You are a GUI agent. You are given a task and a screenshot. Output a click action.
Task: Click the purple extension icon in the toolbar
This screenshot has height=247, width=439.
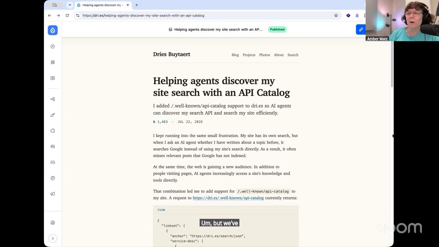[x=357, y=15]
